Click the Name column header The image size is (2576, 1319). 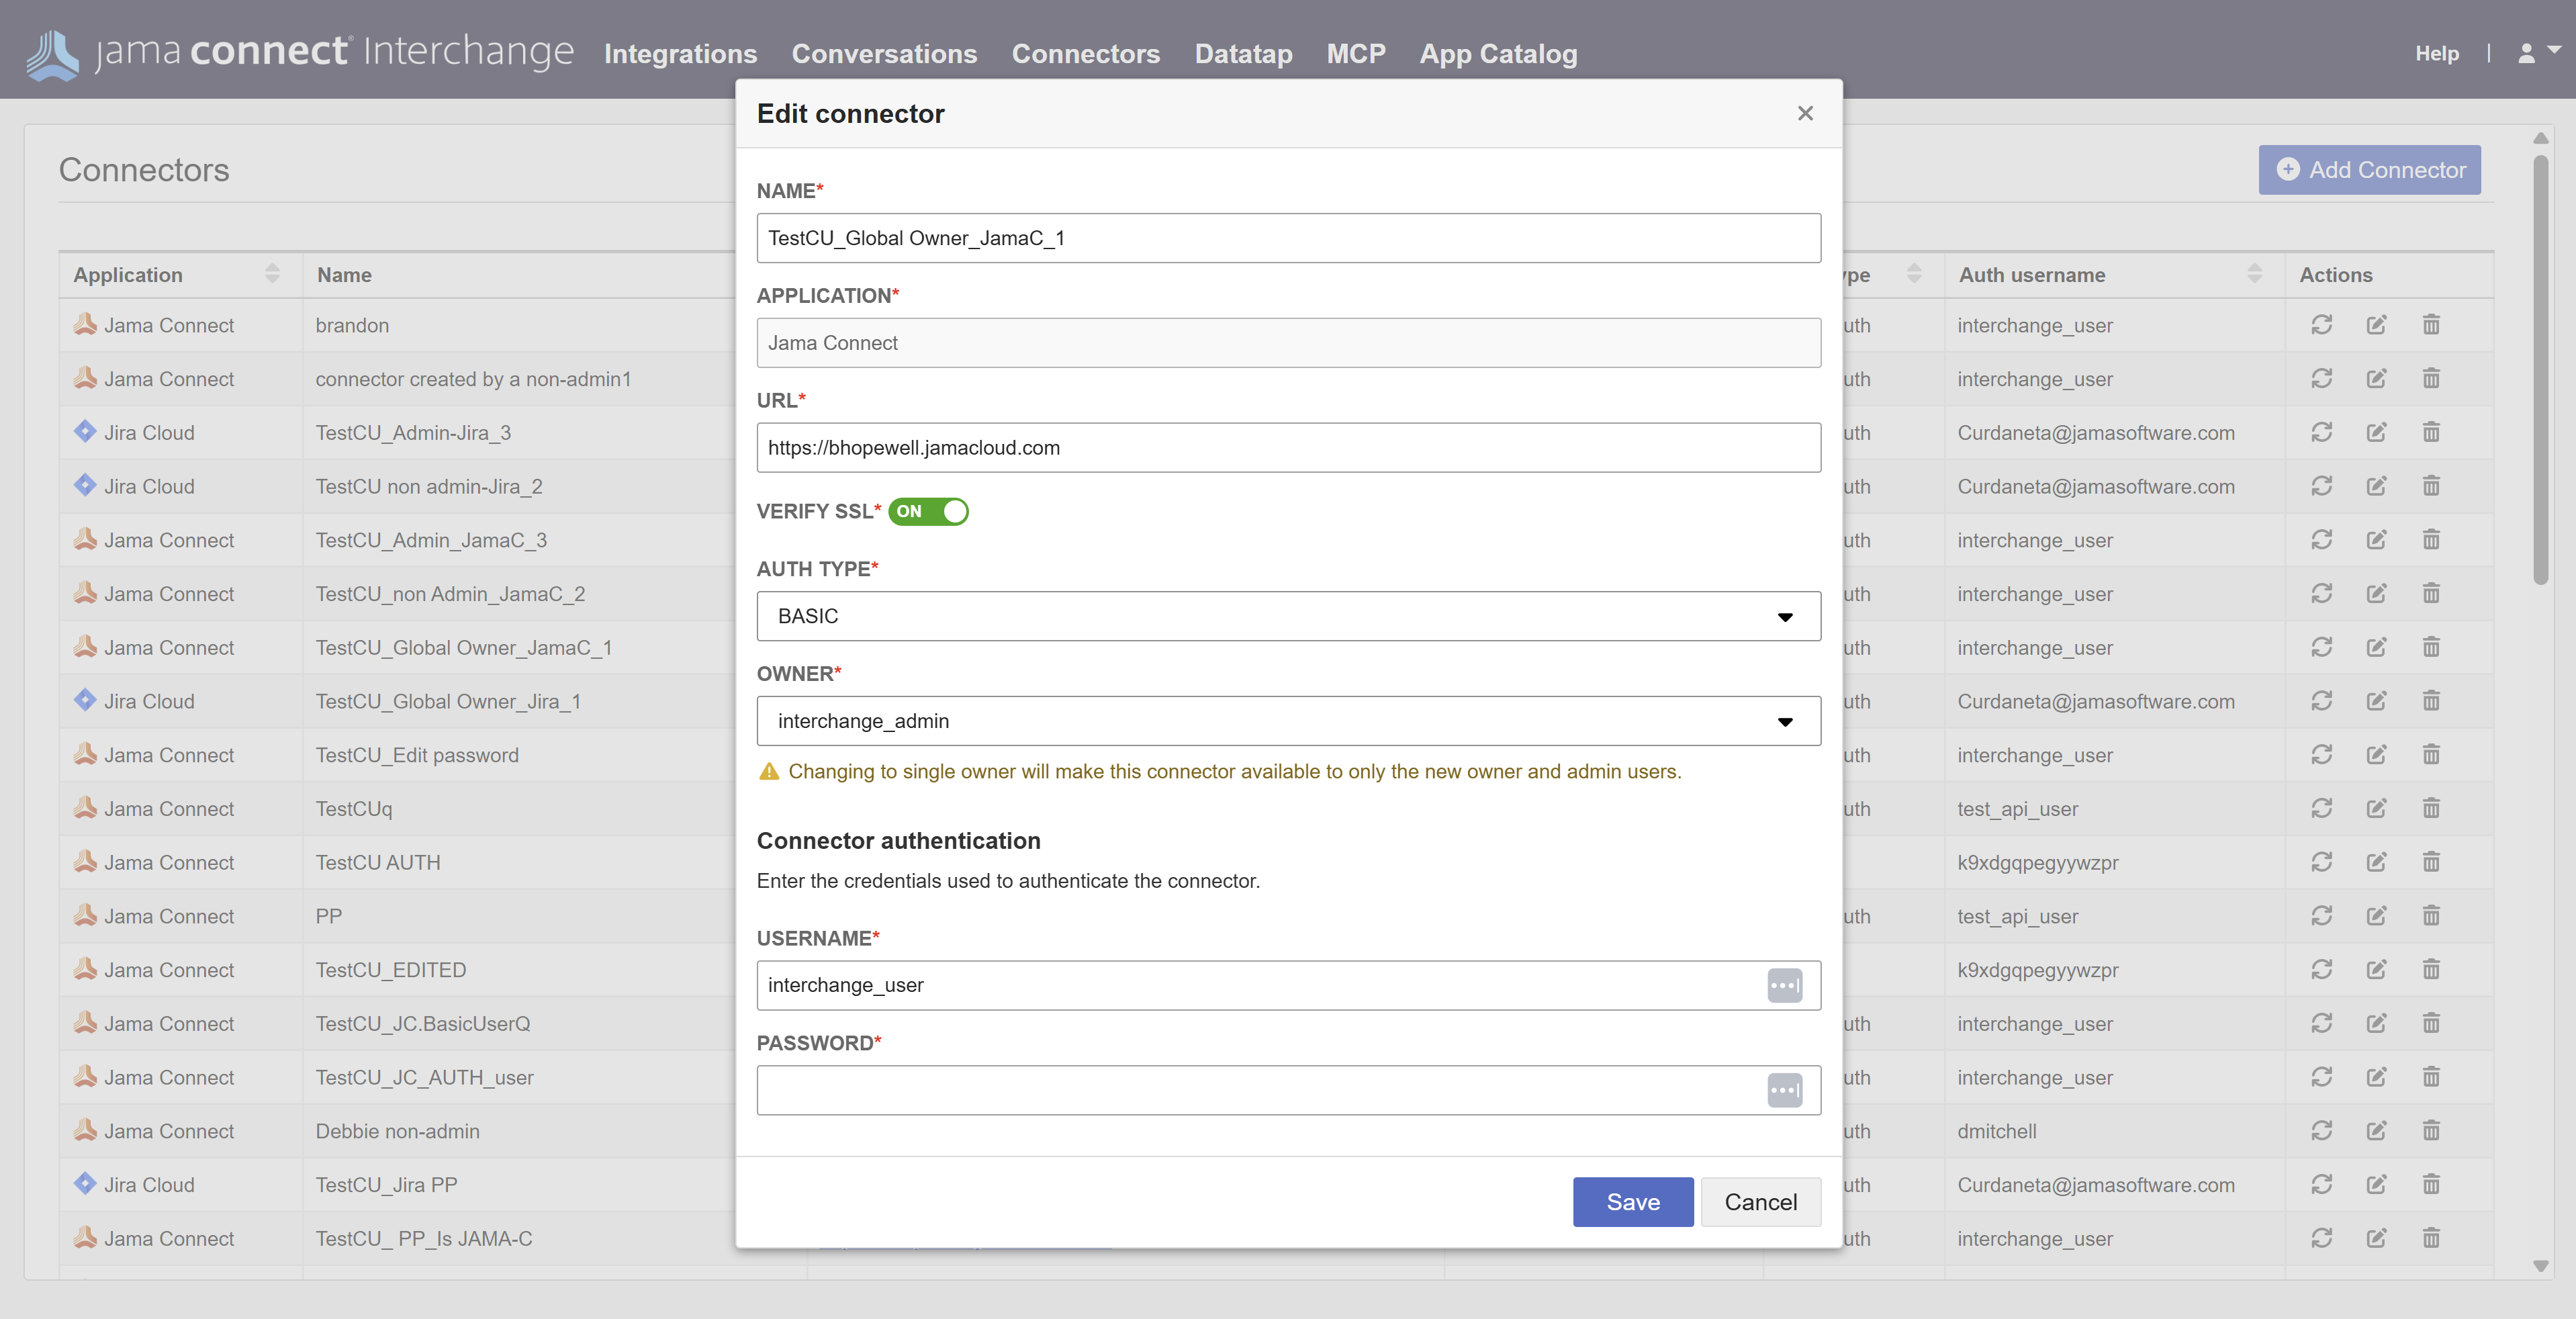coord(344,274)
